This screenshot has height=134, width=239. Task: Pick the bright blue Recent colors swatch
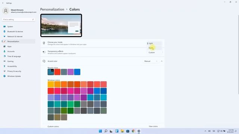[x=77, y=72]
